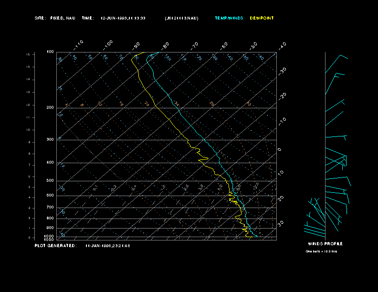
Task: Click the WINDS PROFILE caption
Action: point(325,244)
